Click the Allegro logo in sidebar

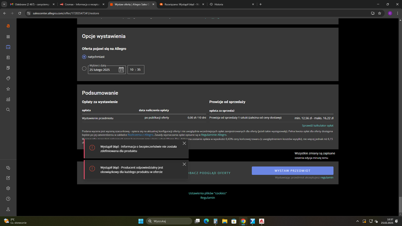pyautogui.click(x=8, y=26)
